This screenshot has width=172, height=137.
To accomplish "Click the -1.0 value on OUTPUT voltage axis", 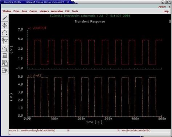I will [19, 68].
